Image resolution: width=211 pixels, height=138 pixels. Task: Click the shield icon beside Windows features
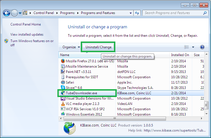pos(6,41)
